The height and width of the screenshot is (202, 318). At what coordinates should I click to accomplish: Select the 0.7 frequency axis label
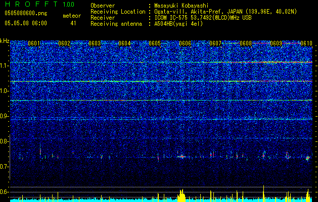(4, 167)
